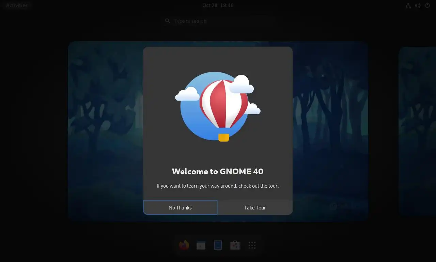Screen dimensions: 436x262
Task: Open the network status icon in top bar
Action: pos(408,5)
